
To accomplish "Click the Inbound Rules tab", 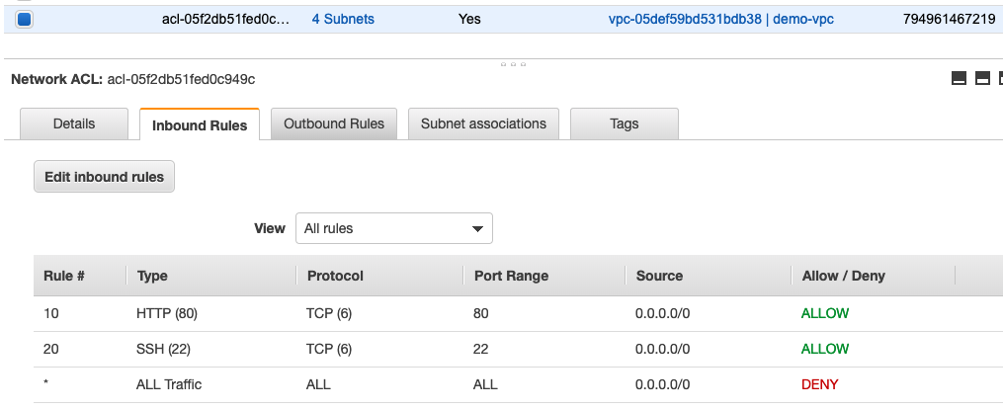I will coord(199,125).
